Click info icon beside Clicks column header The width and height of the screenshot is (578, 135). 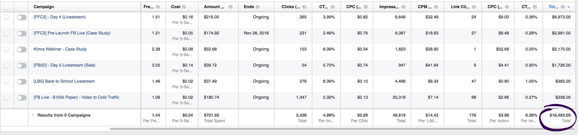tap(304, 7)
